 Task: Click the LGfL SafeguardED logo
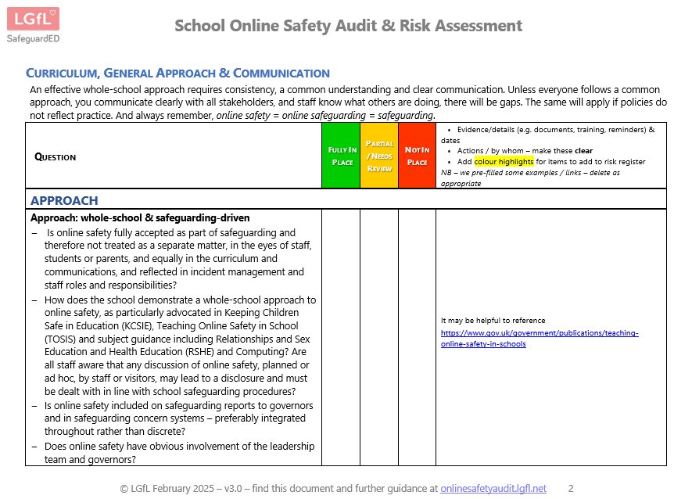[33, 24]
